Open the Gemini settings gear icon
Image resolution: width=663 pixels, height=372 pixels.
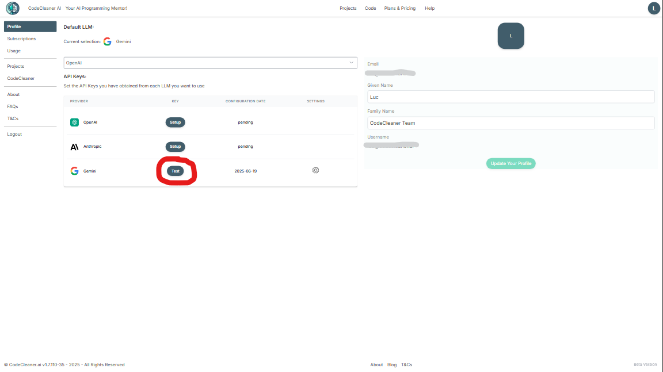click(x=315, y=170)
